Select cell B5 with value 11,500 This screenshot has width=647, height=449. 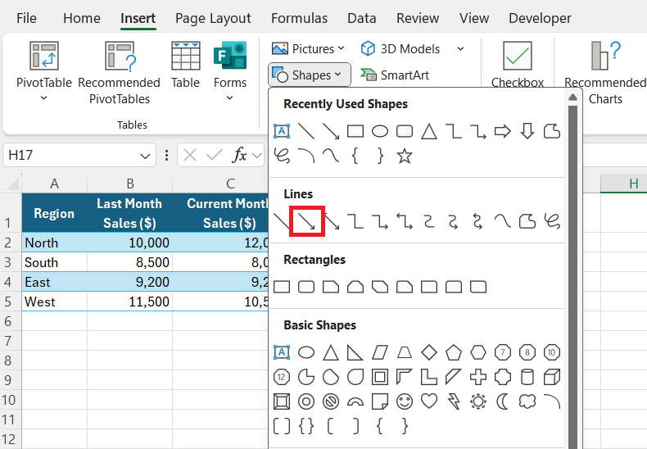point(129,302)
